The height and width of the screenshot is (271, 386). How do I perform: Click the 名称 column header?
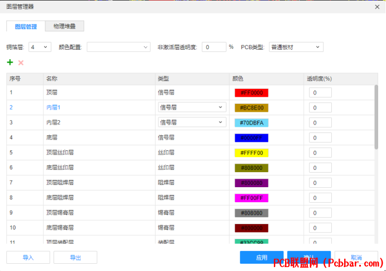pos(99,79)
